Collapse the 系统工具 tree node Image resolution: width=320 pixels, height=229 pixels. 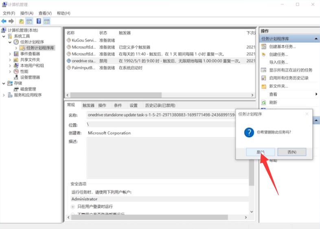[x=4, y=36]
